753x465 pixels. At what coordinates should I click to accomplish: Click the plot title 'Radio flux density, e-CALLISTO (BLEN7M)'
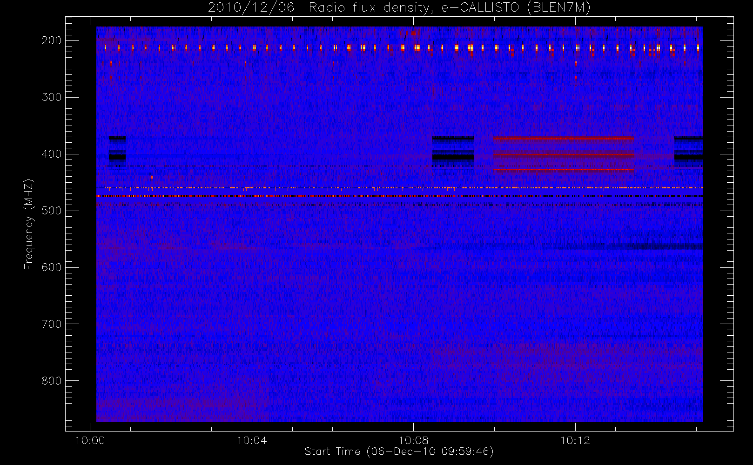pos(450,8)
